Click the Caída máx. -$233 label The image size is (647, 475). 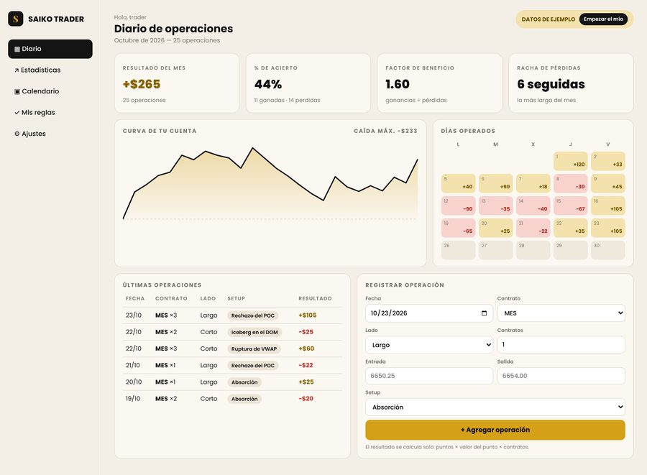tap(385, 131)
